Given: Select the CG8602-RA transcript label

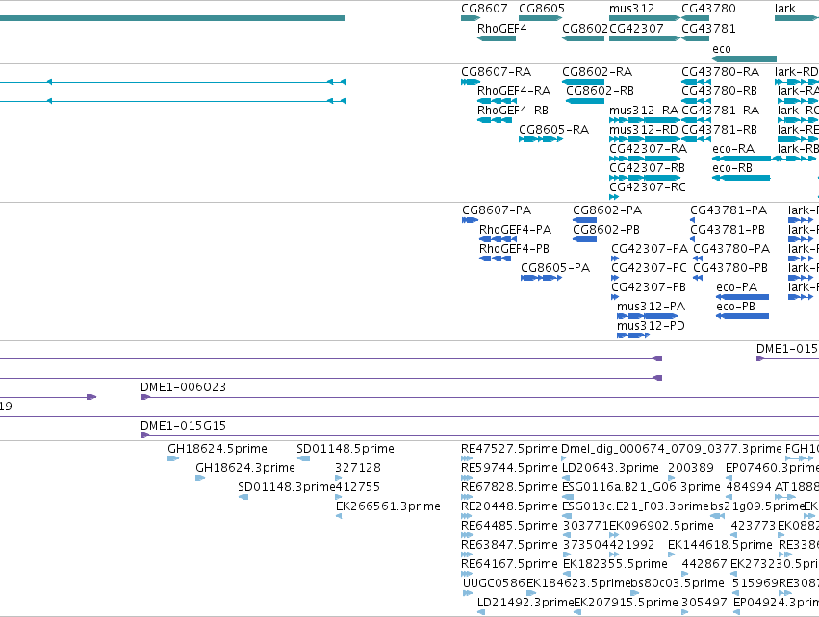Looking at the screenshot, I should pyautogui.click(x=597, y=72).
